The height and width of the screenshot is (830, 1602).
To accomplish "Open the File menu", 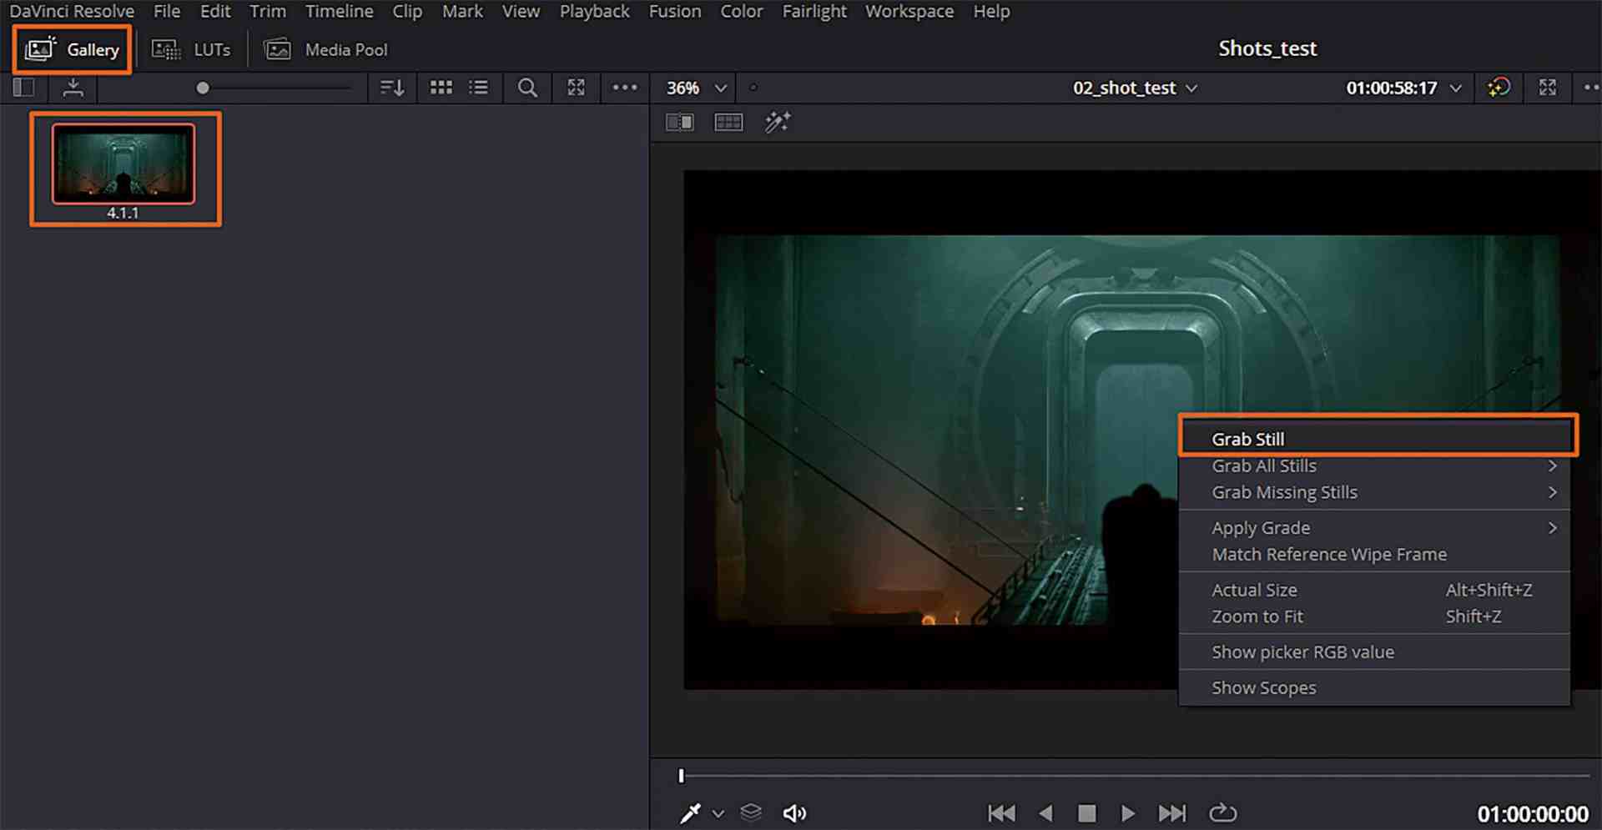I will point(167,12).
